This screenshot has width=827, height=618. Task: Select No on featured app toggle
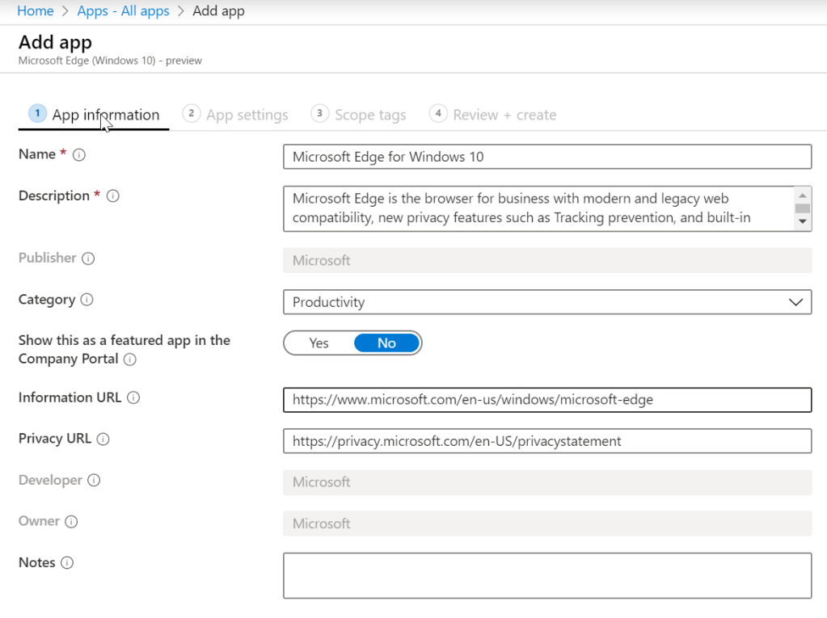[x=386, y=343]
